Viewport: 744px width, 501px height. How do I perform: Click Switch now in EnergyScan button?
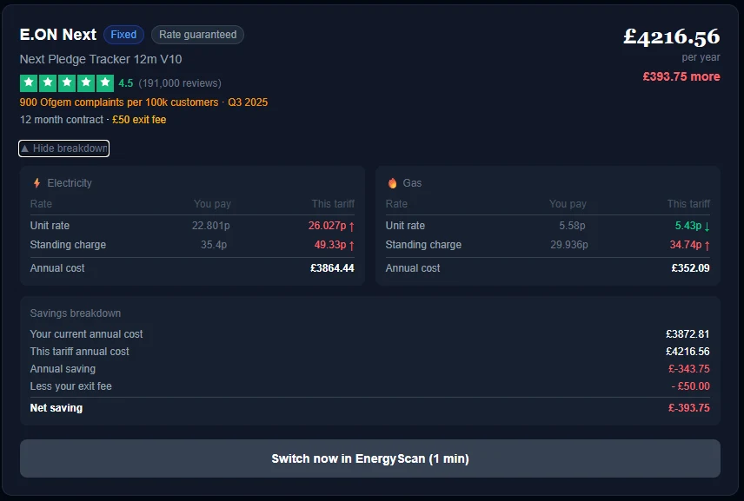(x=370, y=458)
